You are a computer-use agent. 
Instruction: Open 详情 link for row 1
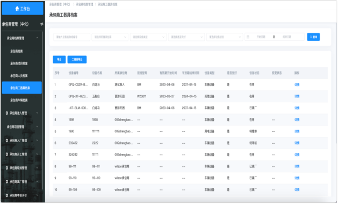tap(297, 85)
